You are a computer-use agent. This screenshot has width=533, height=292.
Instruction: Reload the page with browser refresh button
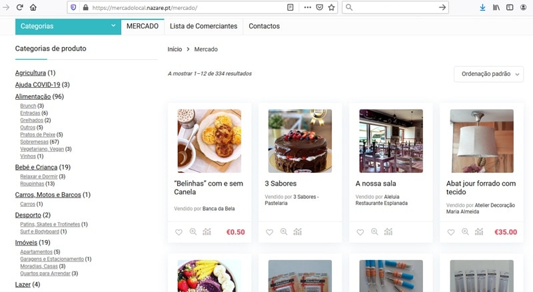click(x=19, y=7)
